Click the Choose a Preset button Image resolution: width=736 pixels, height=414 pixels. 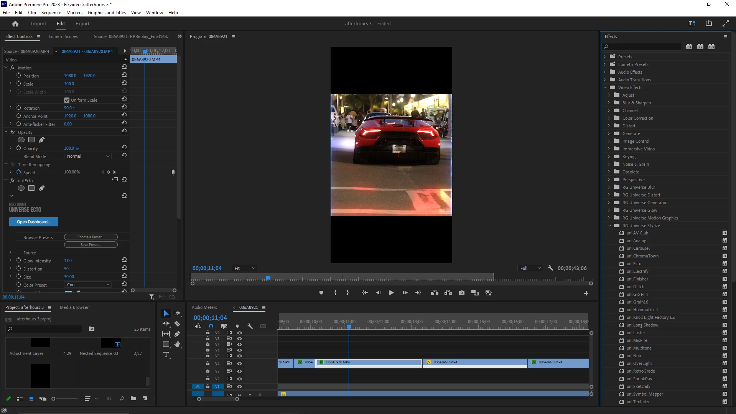pyautogui.click(x=91, y=237)
